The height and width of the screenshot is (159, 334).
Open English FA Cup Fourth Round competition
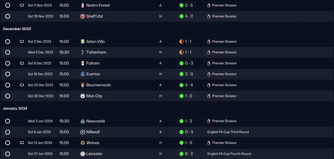coord(229,154)
